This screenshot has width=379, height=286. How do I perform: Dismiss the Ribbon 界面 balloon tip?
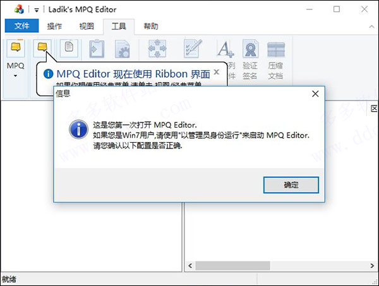tap(217, 72)
